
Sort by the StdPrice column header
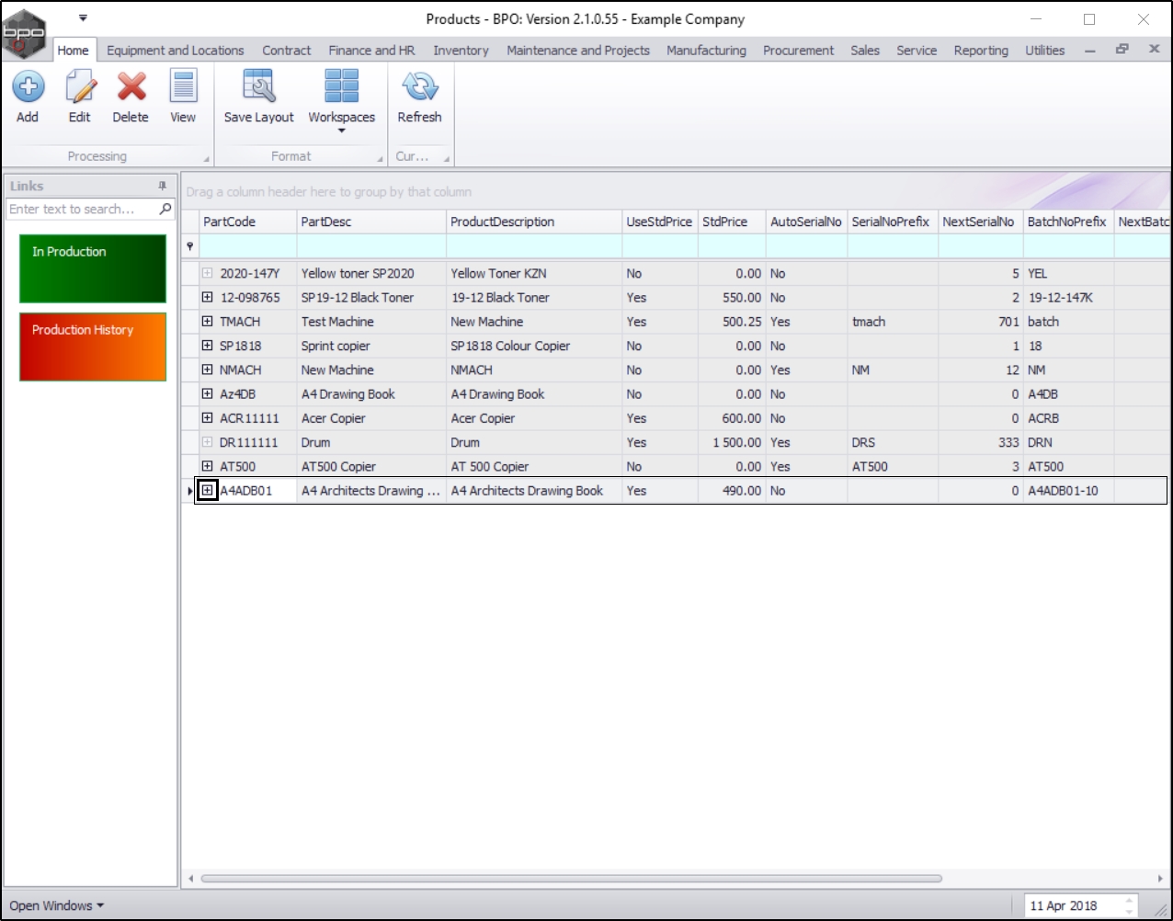(732, 222)
